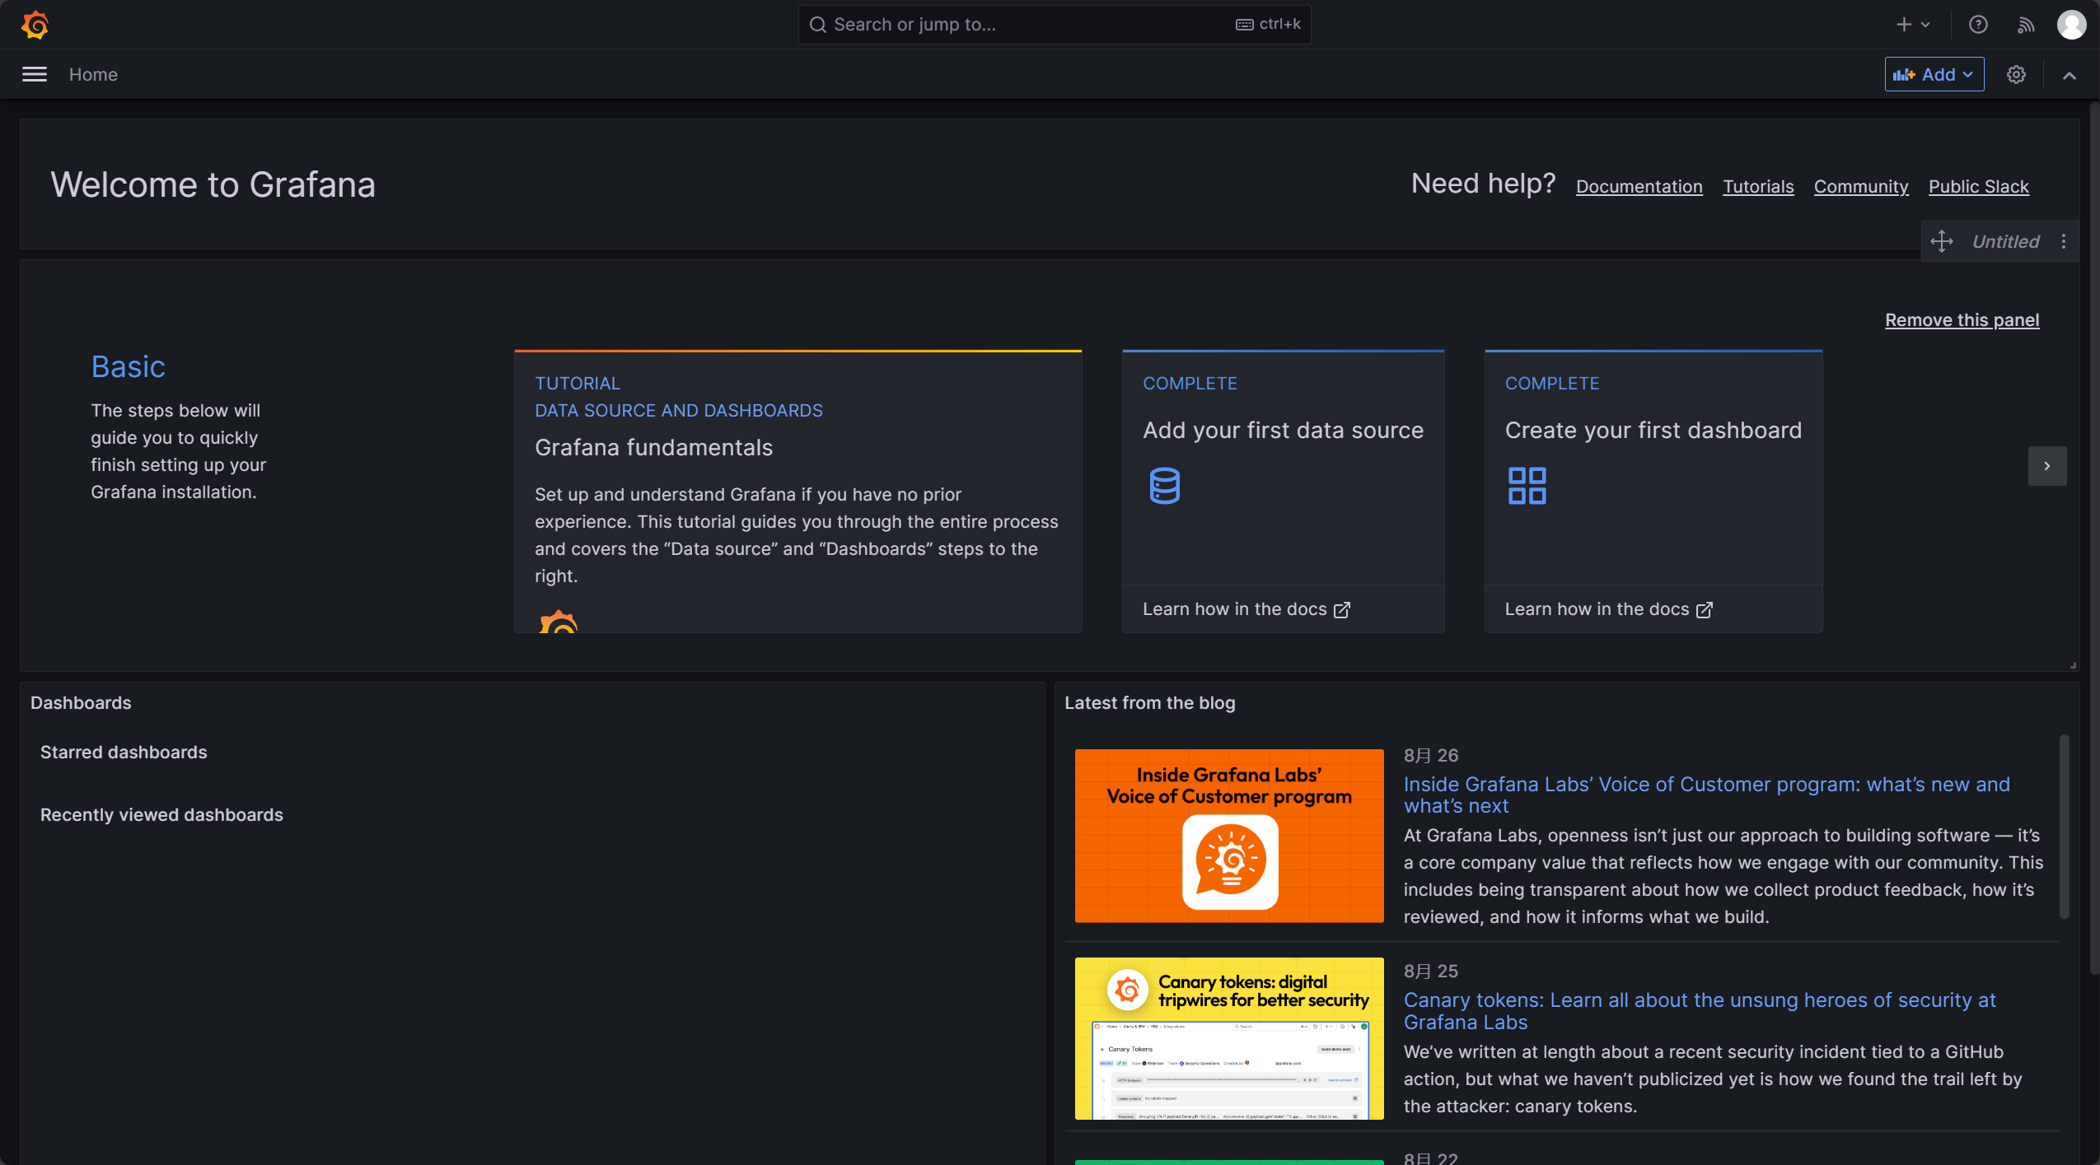Open Add your first data source card
This screenshot has width=2100, height=1165.
click(x=1283, y=468)
